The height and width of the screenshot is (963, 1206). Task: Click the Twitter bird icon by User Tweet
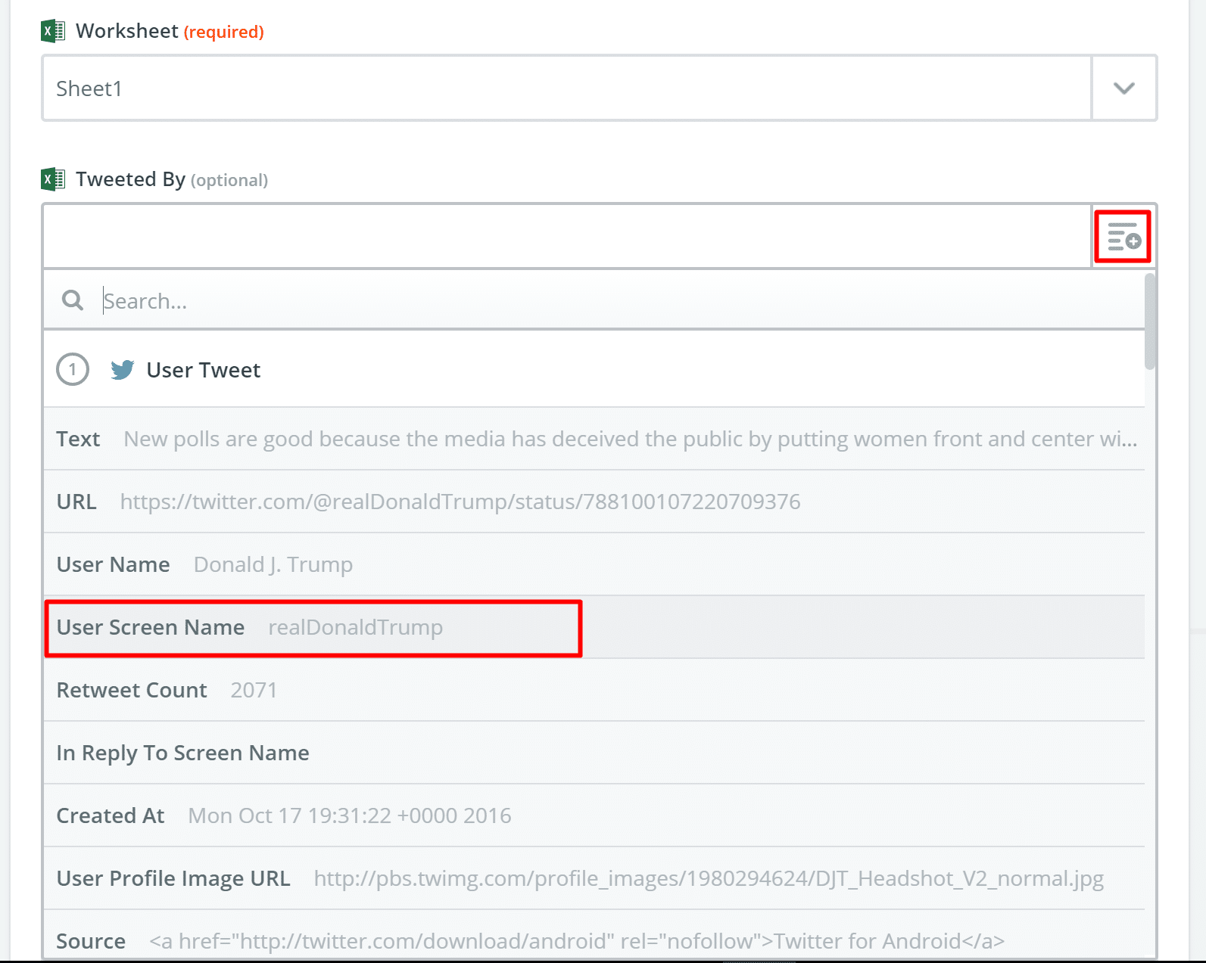click(x=123, y=370)
